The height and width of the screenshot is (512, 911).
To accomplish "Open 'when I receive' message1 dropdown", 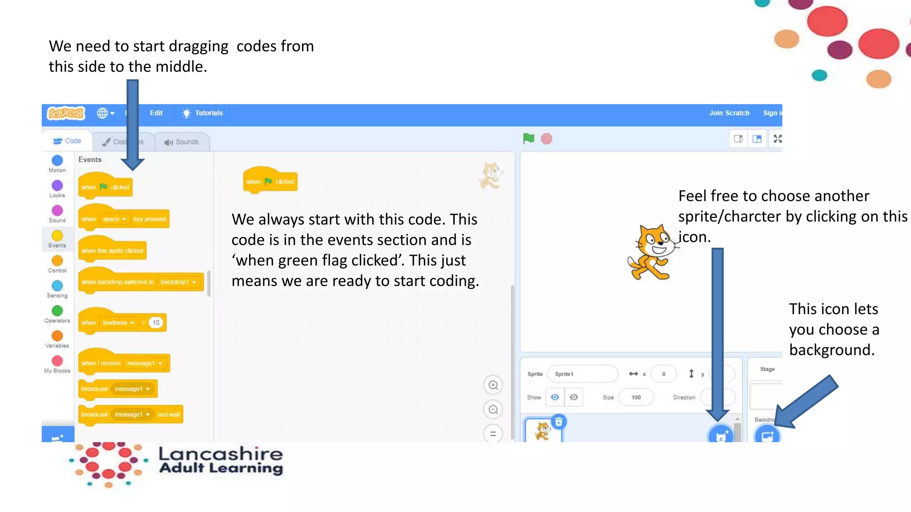I will click(x=145, y=364).
